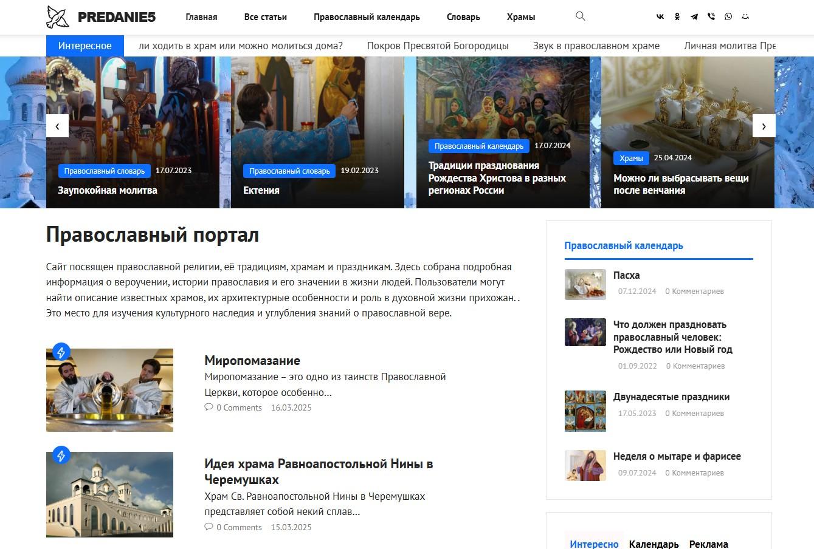The image size is (814, 549).
Task: Click the Православный портал page heading
Action: click(153, 234)
